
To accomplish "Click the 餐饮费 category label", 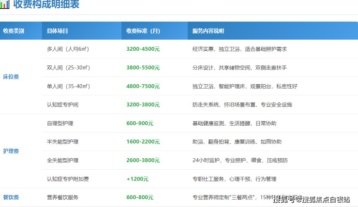I will click(11, 197).
